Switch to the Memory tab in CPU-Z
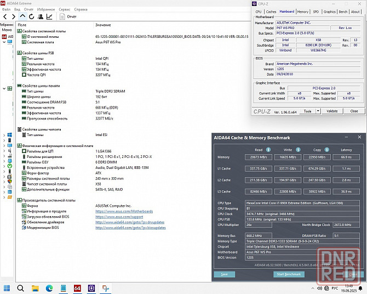367x294 pixels. (302, 12)
